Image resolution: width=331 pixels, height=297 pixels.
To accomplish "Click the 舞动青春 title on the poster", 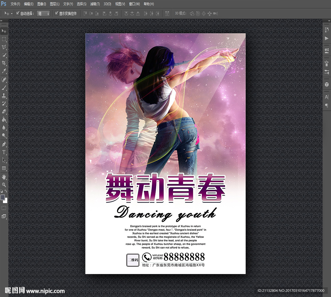I will (165, 188).
